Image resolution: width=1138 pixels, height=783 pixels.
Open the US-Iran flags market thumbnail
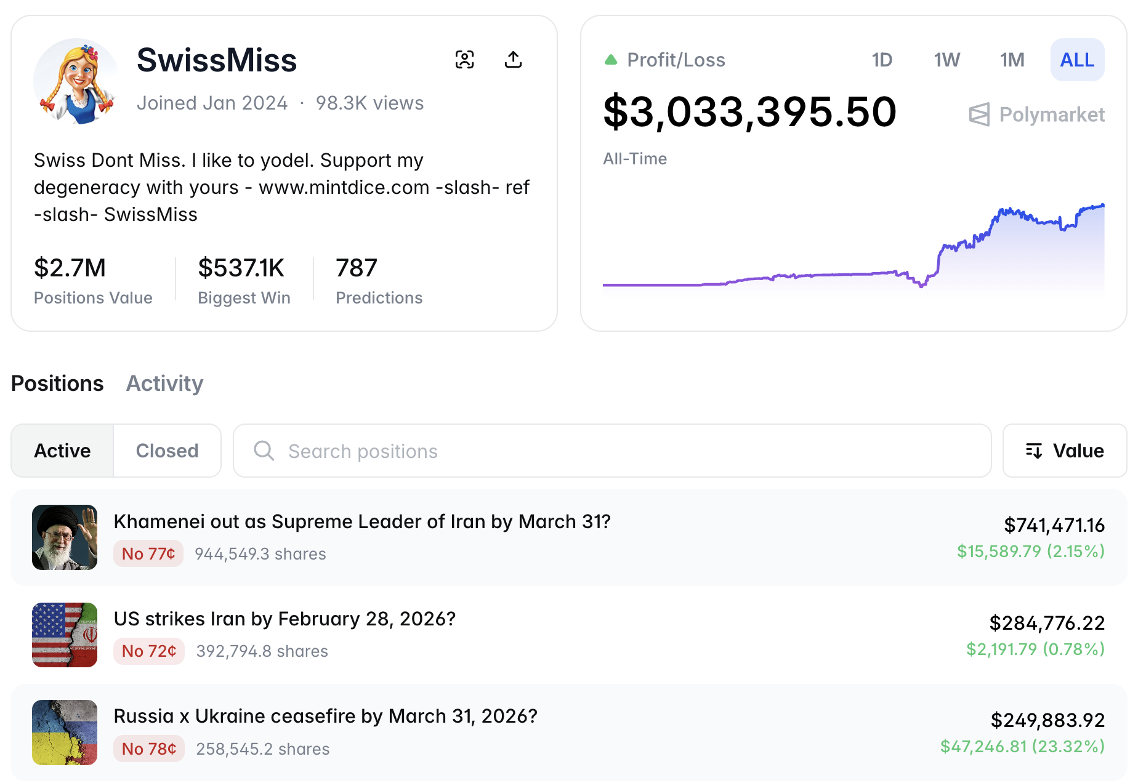click(65, 635)
